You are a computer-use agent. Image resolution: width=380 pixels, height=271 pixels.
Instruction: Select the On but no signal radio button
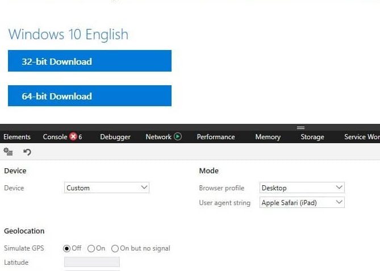[x=115, y=248]
